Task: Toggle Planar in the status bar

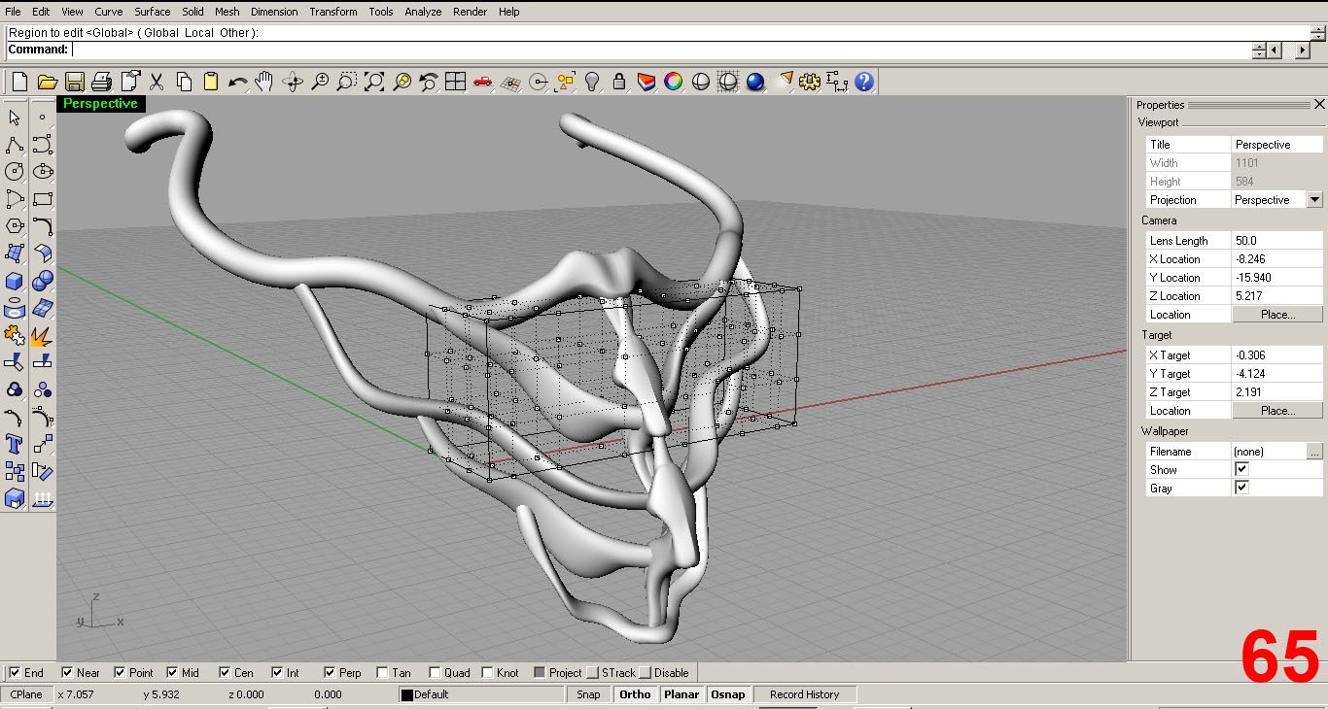Action: pyautogui.click(x=681, y=694)
